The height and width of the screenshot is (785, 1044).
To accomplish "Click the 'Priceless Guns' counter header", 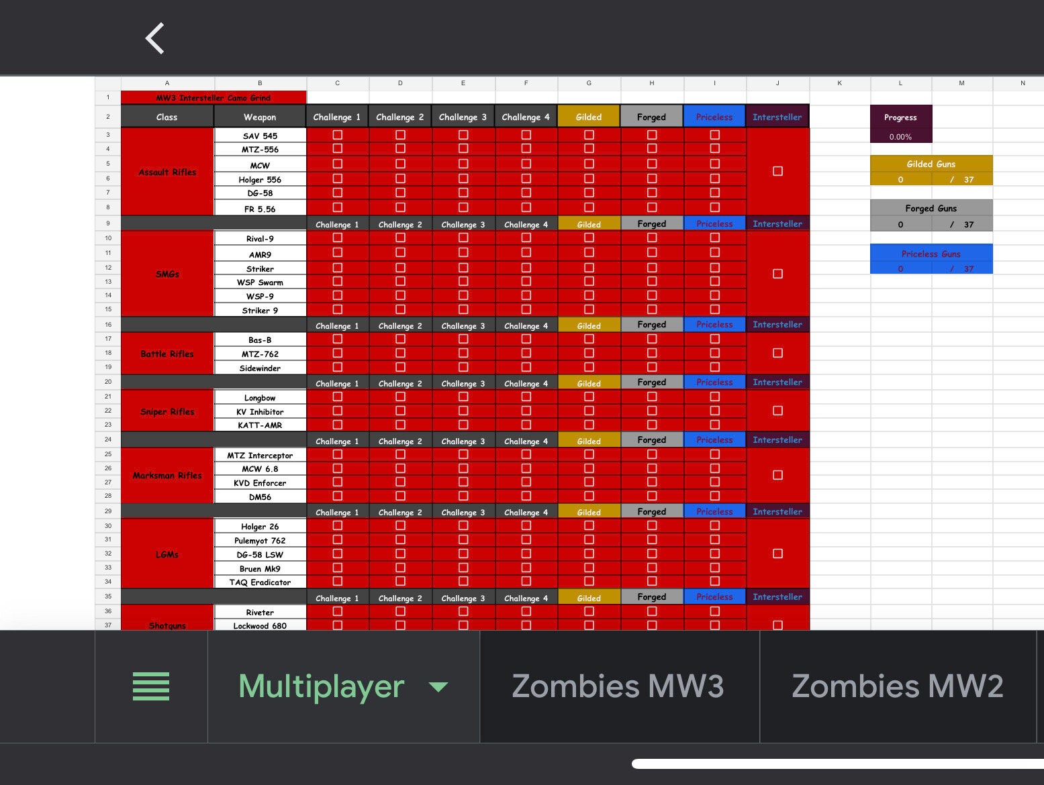I will pos(931,254).
